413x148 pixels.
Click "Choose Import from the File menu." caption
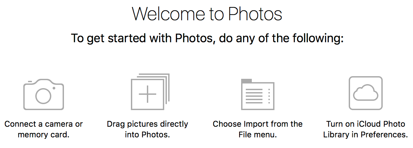click(x=258, y=129)
